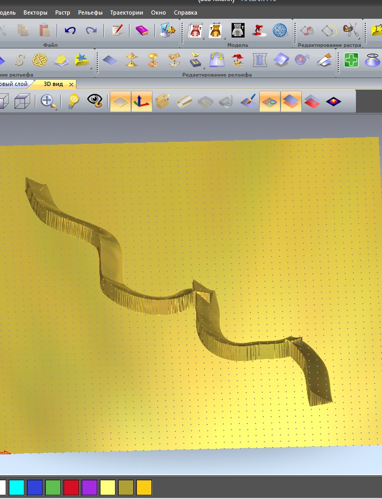This screenshot has width=382, height=499.
Task: Click the yellow arc arrow over block icon
Action: (217, 60)
